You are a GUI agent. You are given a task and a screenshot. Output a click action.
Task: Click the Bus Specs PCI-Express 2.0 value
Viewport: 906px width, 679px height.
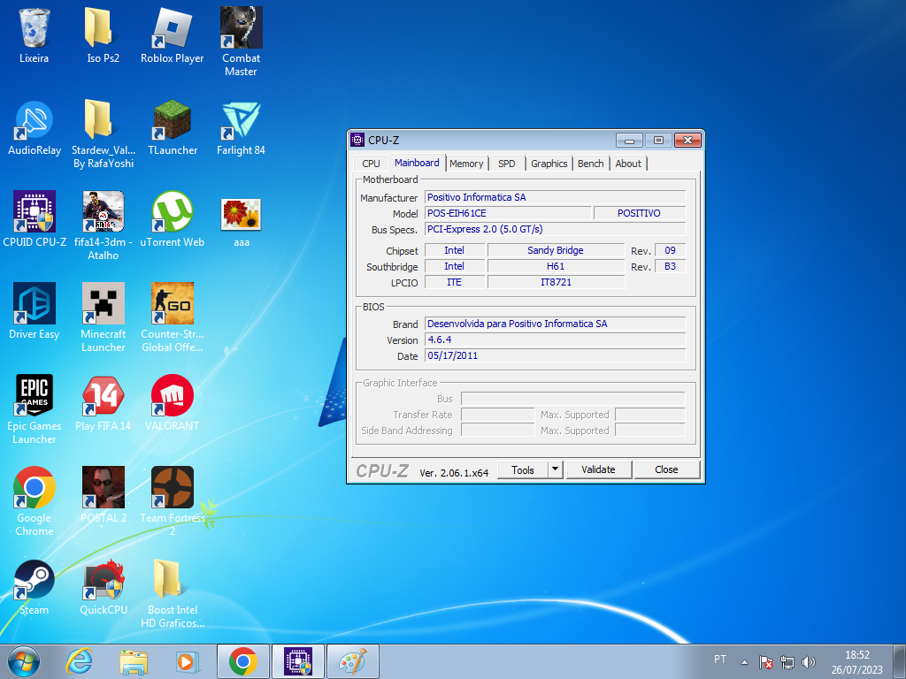tap(556, 229)
